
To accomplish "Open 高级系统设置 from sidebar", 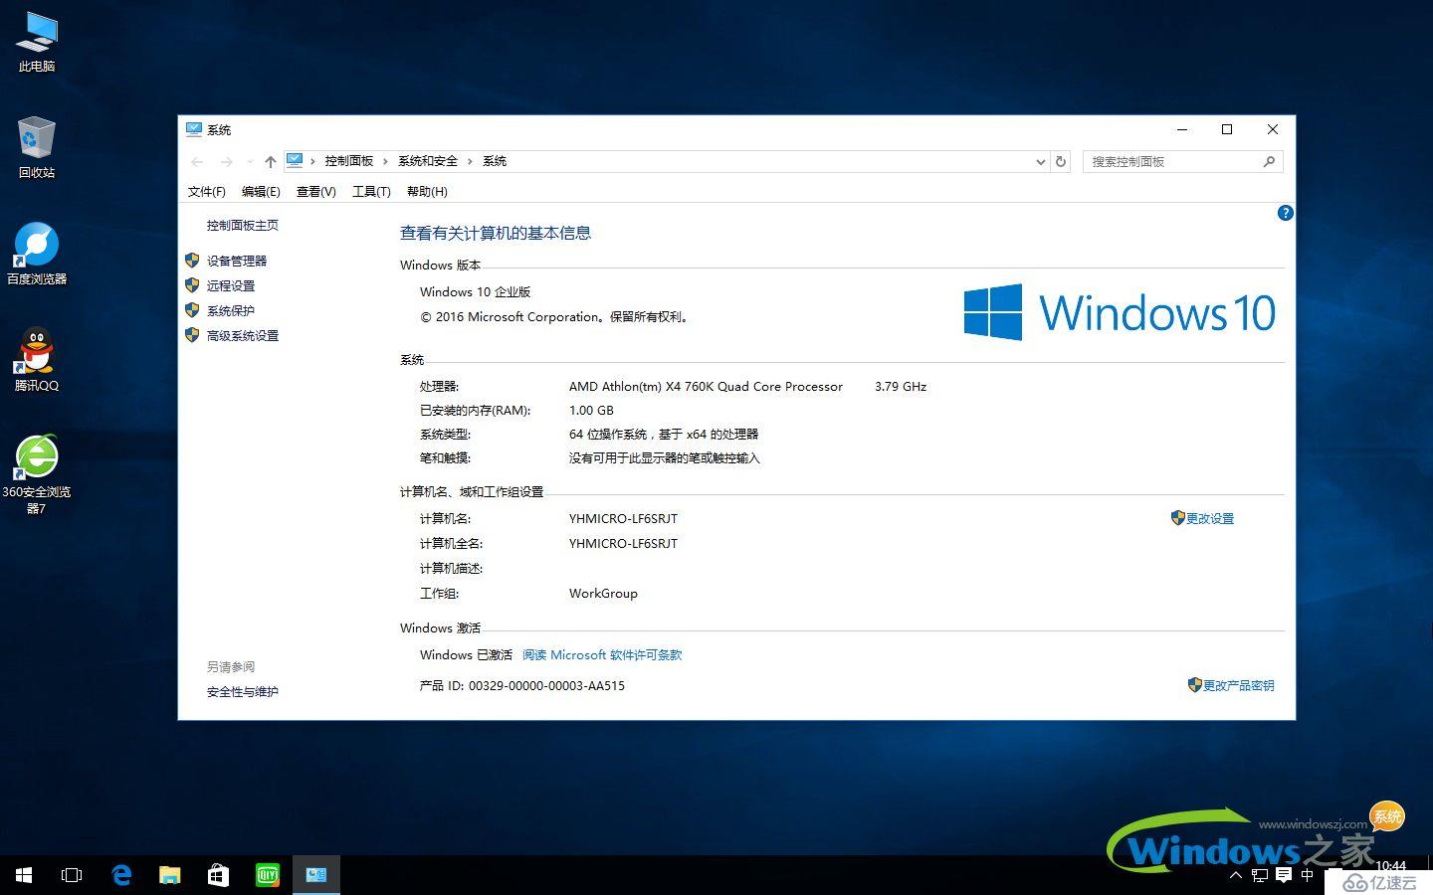I will pos(243,335).
